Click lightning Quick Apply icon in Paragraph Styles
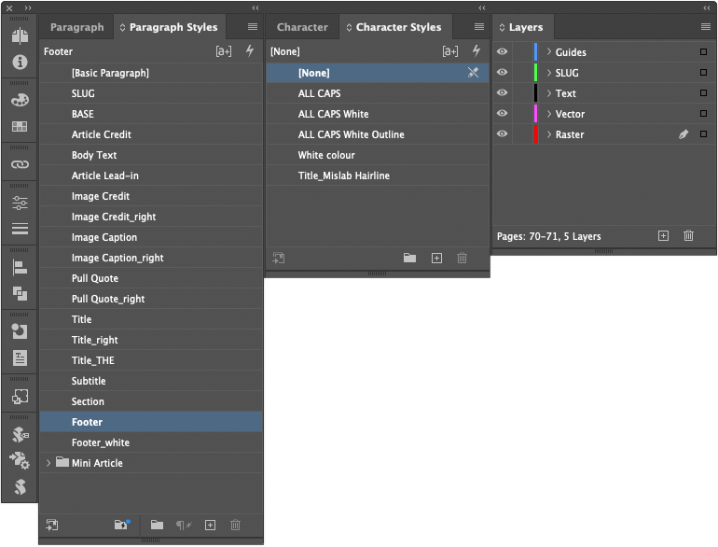The image size is (718, 547). tap(250, 50)
